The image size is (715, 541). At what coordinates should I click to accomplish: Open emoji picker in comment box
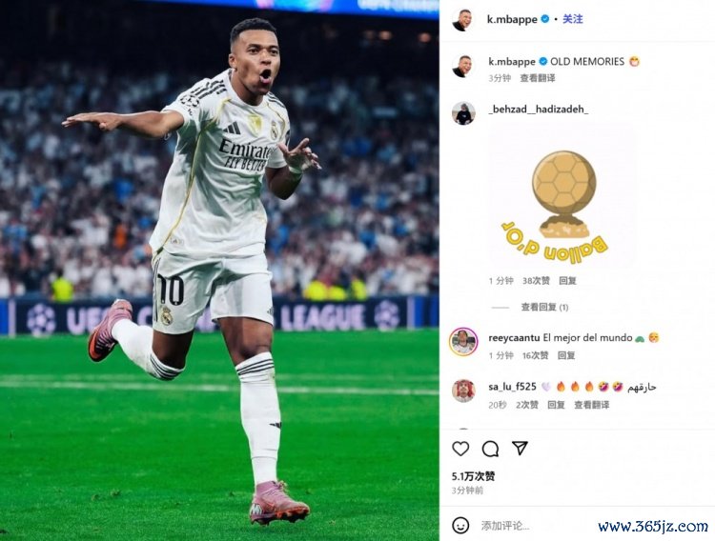pyautogui.click(x=460, y=526)
